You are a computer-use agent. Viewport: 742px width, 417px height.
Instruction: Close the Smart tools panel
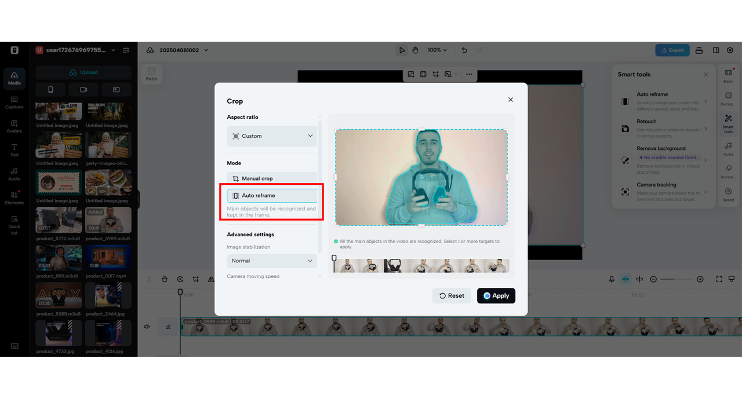tap(705, 75)
